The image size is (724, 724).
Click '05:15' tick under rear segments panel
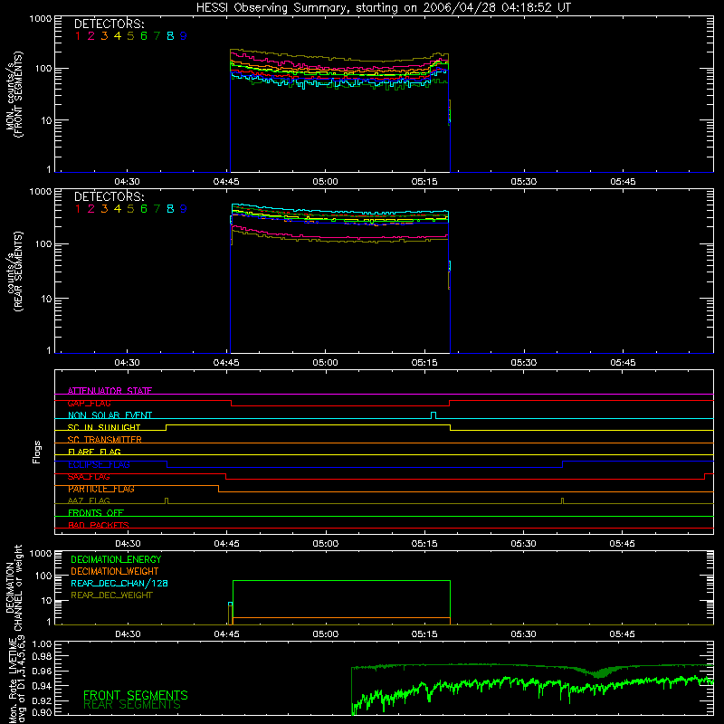click(x=424, y=363)
